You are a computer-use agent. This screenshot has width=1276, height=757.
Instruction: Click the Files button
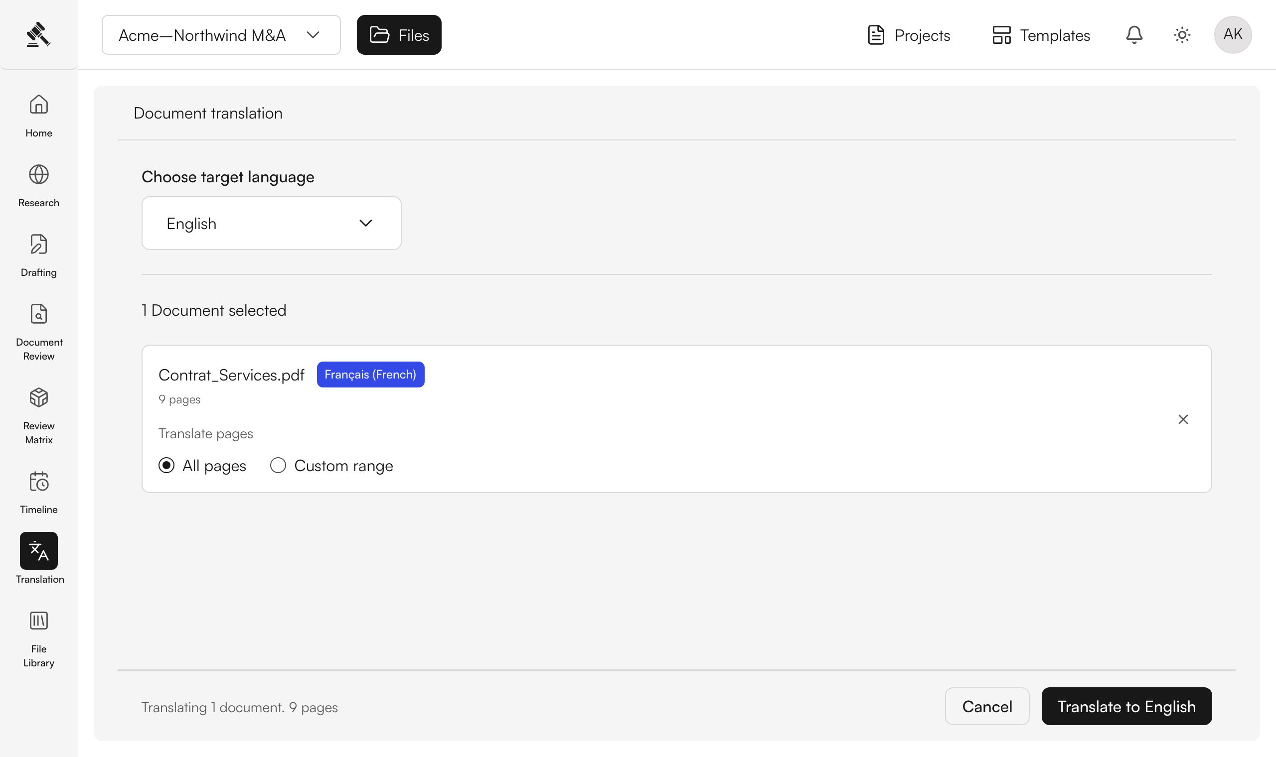[399, 35]
